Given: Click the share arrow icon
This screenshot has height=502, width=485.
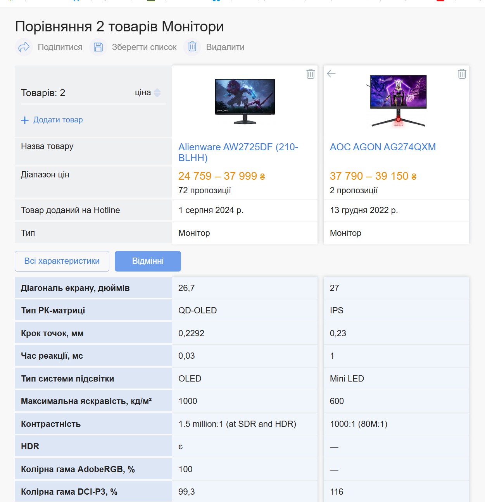Looking at the screenshot, I should point(24,47).
